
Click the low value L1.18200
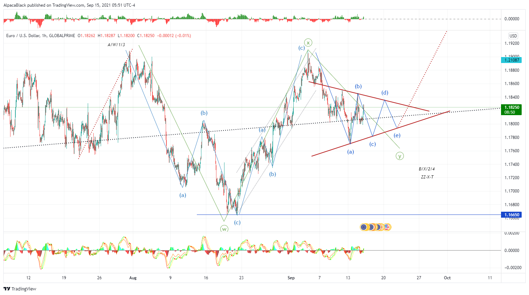pos(126,36)
